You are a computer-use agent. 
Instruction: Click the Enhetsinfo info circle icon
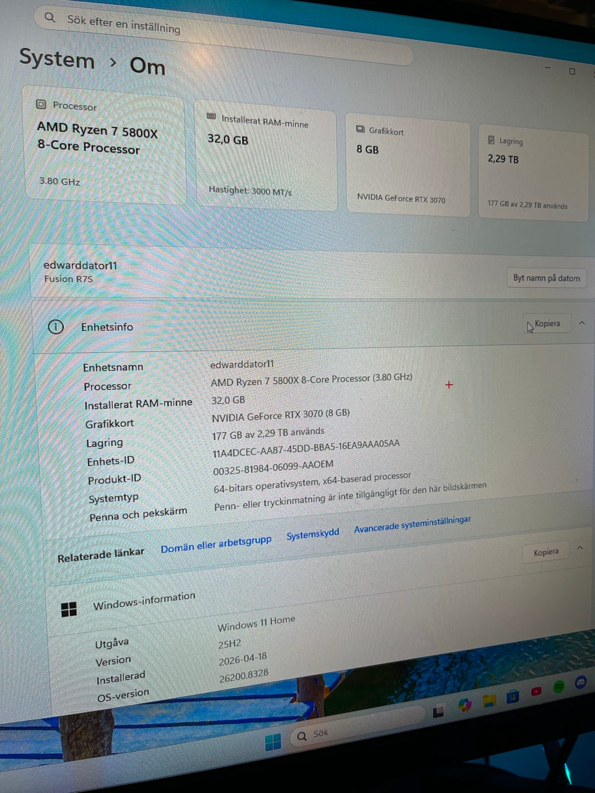pos(56,326)
